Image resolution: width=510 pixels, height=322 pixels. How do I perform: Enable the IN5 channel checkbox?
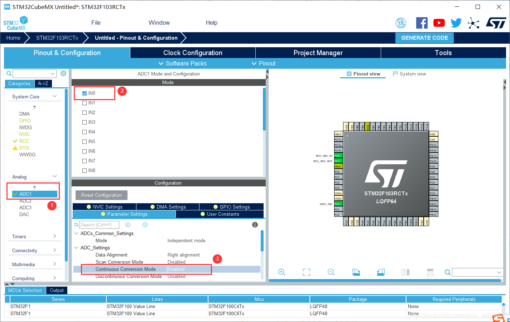(x=85, y=142)
